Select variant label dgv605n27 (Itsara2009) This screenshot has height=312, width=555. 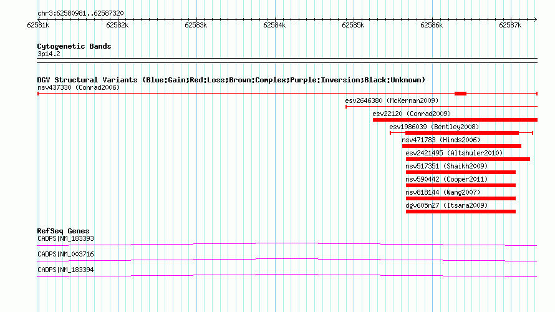coord(446,205)
